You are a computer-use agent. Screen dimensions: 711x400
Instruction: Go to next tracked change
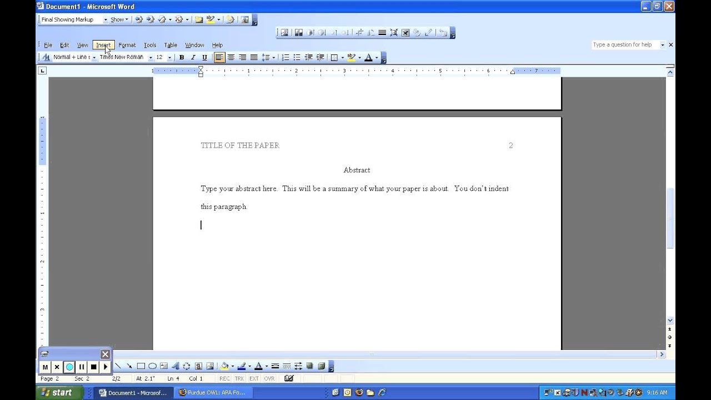click(150, 19)
